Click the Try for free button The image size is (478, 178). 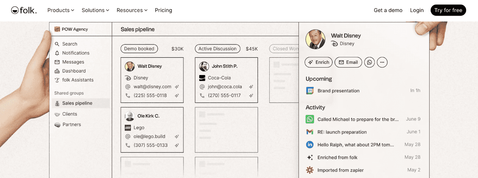448,10
